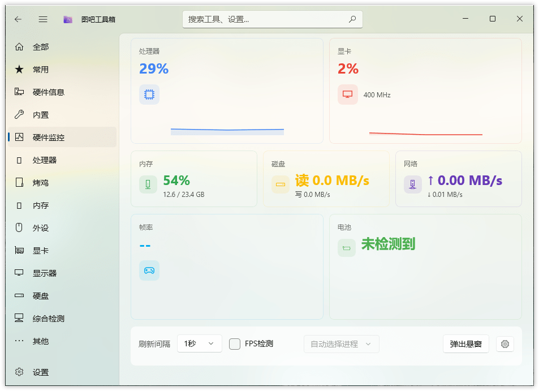Click the gear icon beside 设置 in sidebar
This screenshot has height=391, width=539.
pos(19,372)
